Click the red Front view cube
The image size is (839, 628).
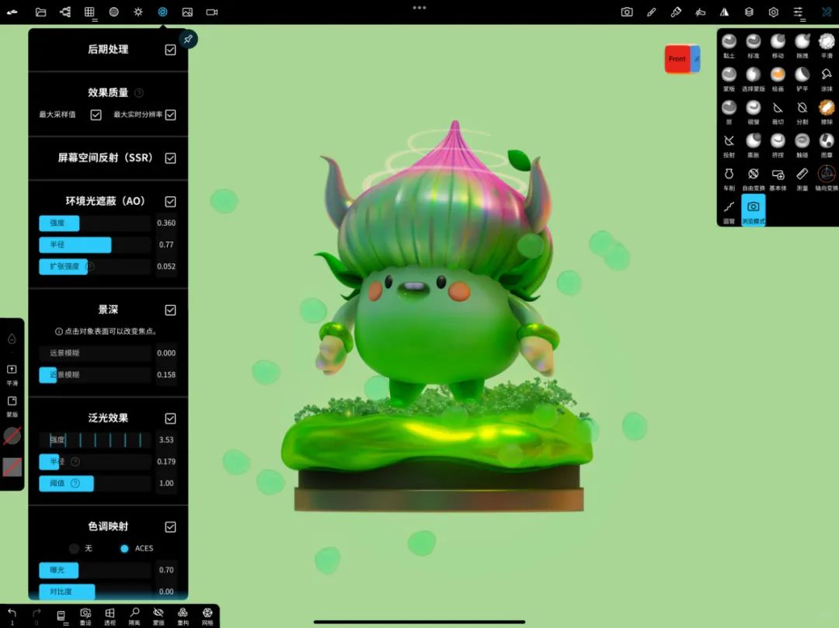tap(677, 59)
